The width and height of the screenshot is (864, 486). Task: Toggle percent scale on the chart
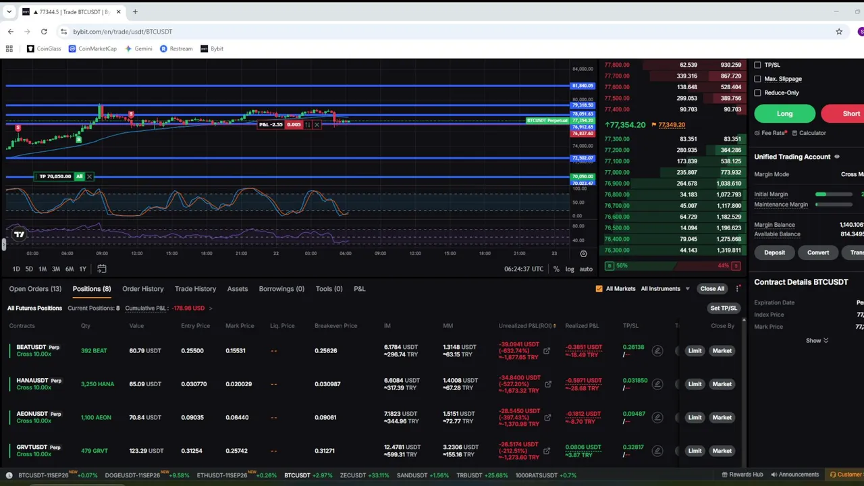tap(556, 269)
